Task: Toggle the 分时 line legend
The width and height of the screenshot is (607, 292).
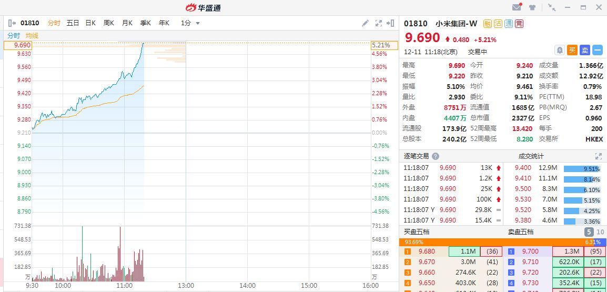Action: [14, 36]
